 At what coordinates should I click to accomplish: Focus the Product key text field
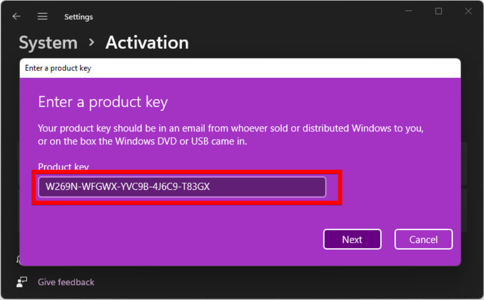(182, 187)
